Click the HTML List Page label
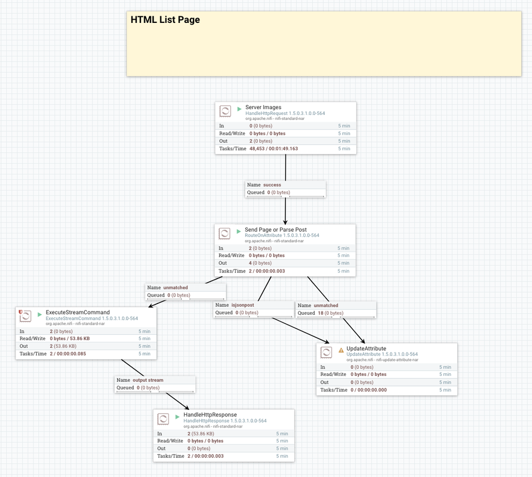532x477 pixels. 165,20
